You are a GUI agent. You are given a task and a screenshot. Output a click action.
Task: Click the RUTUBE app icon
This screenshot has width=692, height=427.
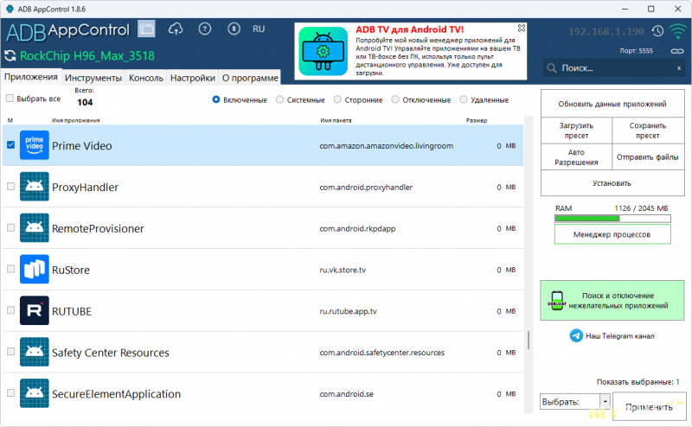pos(35,310)
